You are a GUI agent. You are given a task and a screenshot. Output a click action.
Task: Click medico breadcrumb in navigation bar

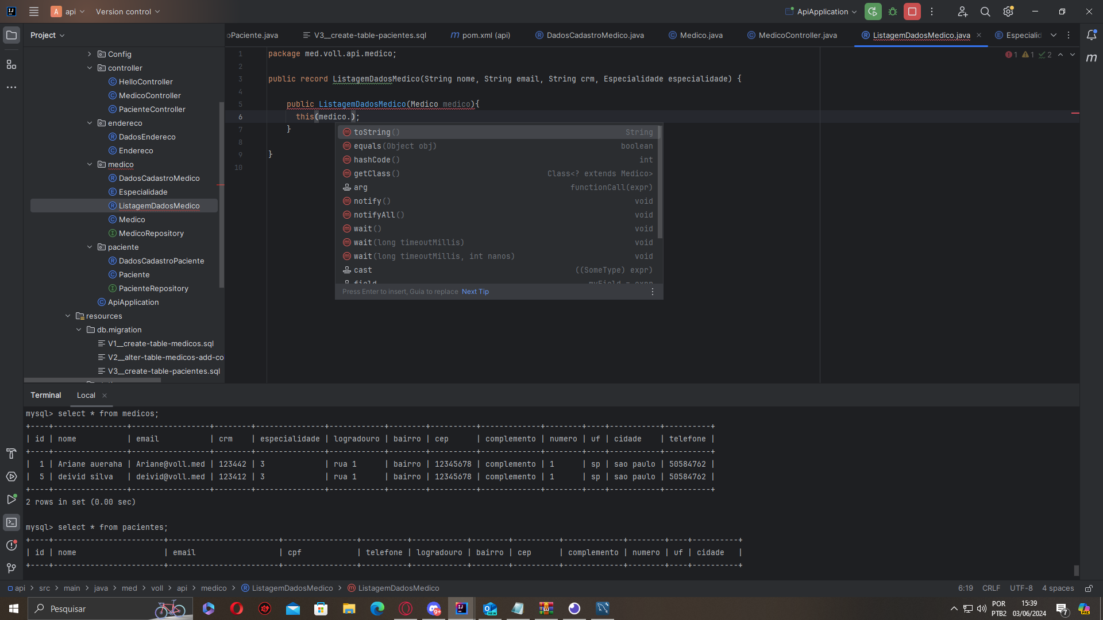click(x=214, y=588)
